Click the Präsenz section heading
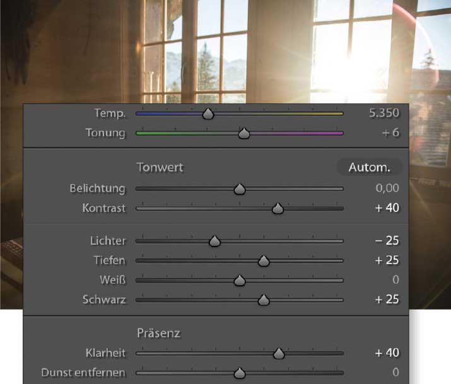Screen dimensions: 451x384 click(x=158, y=333)
